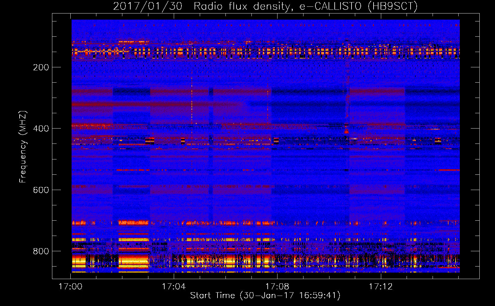Select the 400 frequency tick label

41,129
